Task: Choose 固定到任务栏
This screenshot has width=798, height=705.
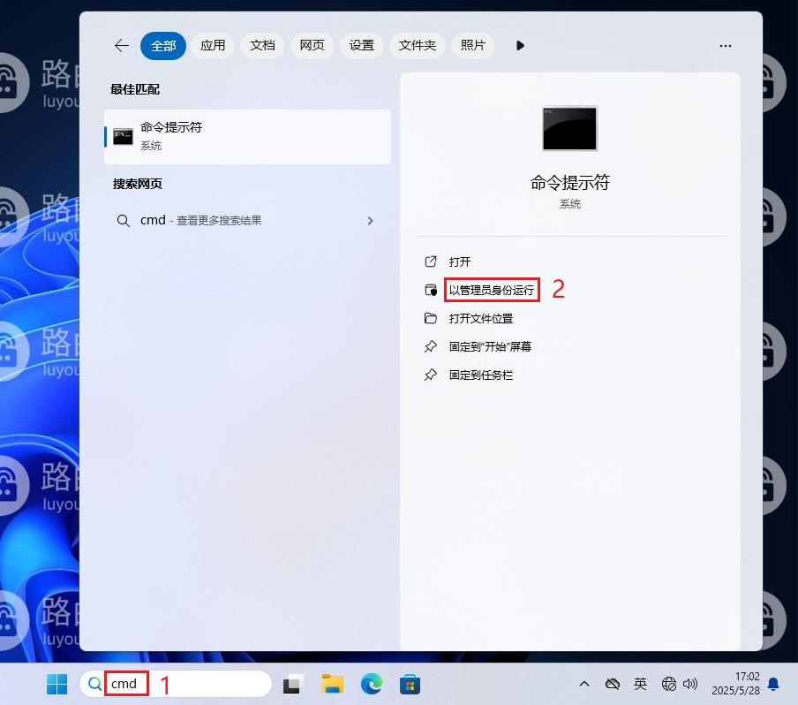Action: coord(481,375)
